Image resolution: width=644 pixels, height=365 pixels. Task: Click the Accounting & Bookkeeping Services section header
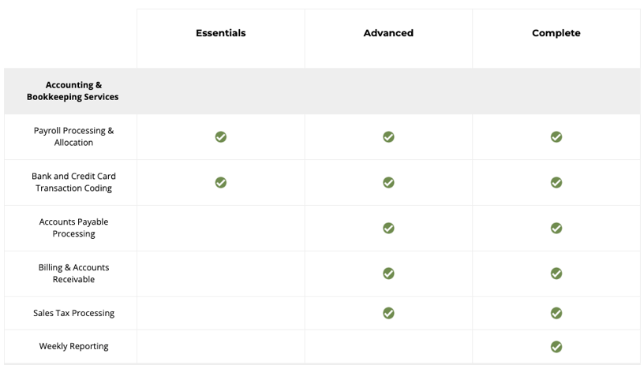[73, 91]
